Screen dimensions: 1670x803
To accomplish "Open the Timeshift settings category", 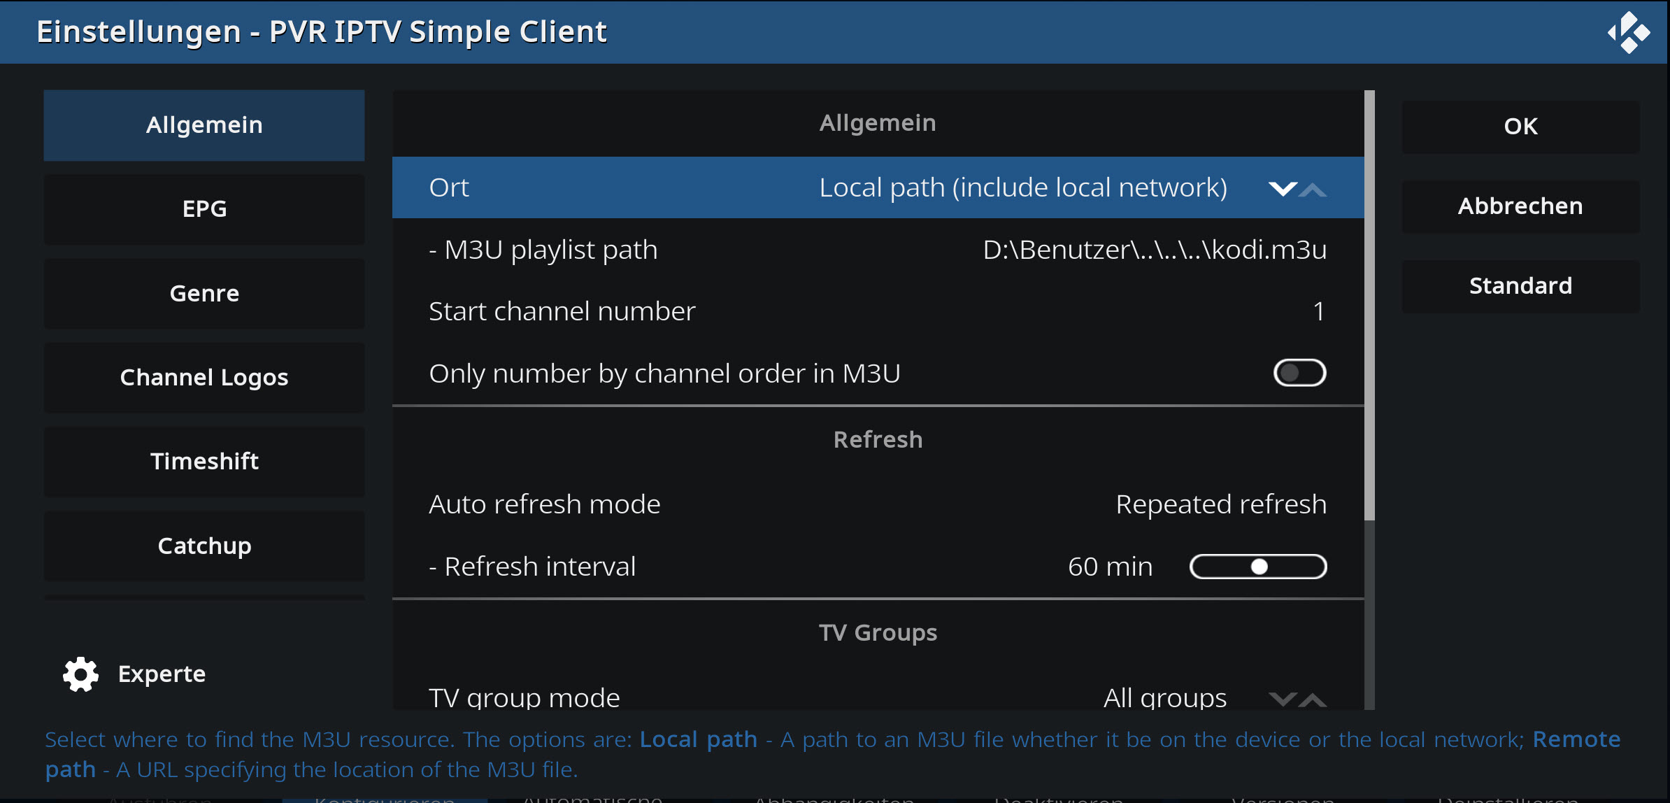I will 204,462.
